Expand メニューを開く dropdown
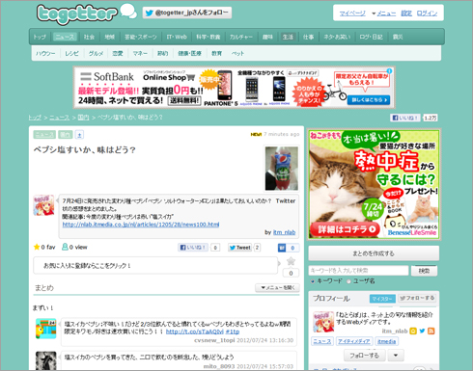The height and width of the screenshot is (371, 473). [x=277, y=287]
